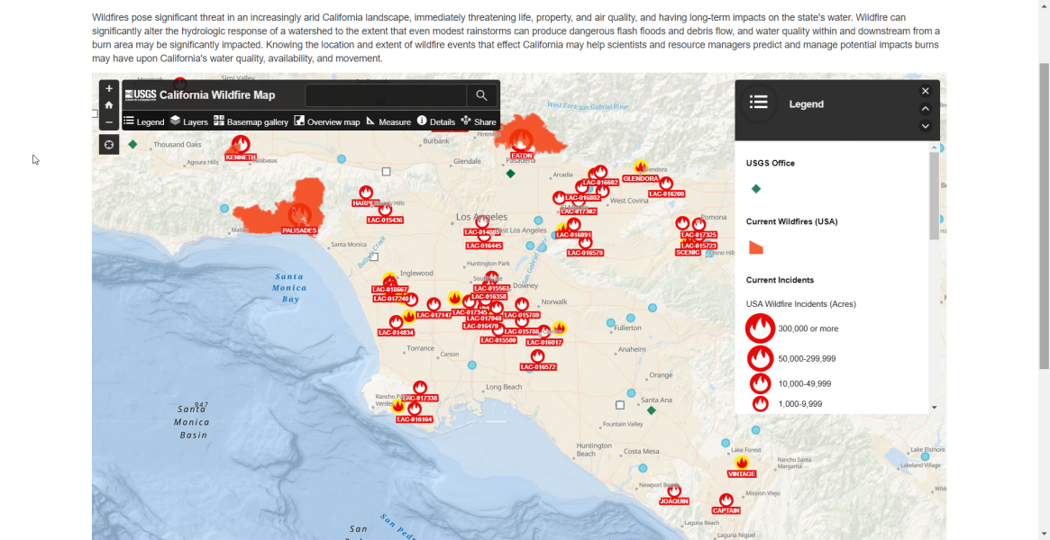Click the home default extent button
This screenshot has height=540, width=1050.
109,105
